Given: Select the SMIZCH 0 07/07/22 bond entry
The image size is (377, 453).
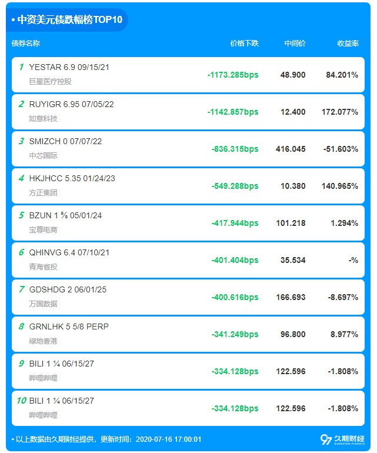Looking at the screenshot, I should click(x=188, y=149).
